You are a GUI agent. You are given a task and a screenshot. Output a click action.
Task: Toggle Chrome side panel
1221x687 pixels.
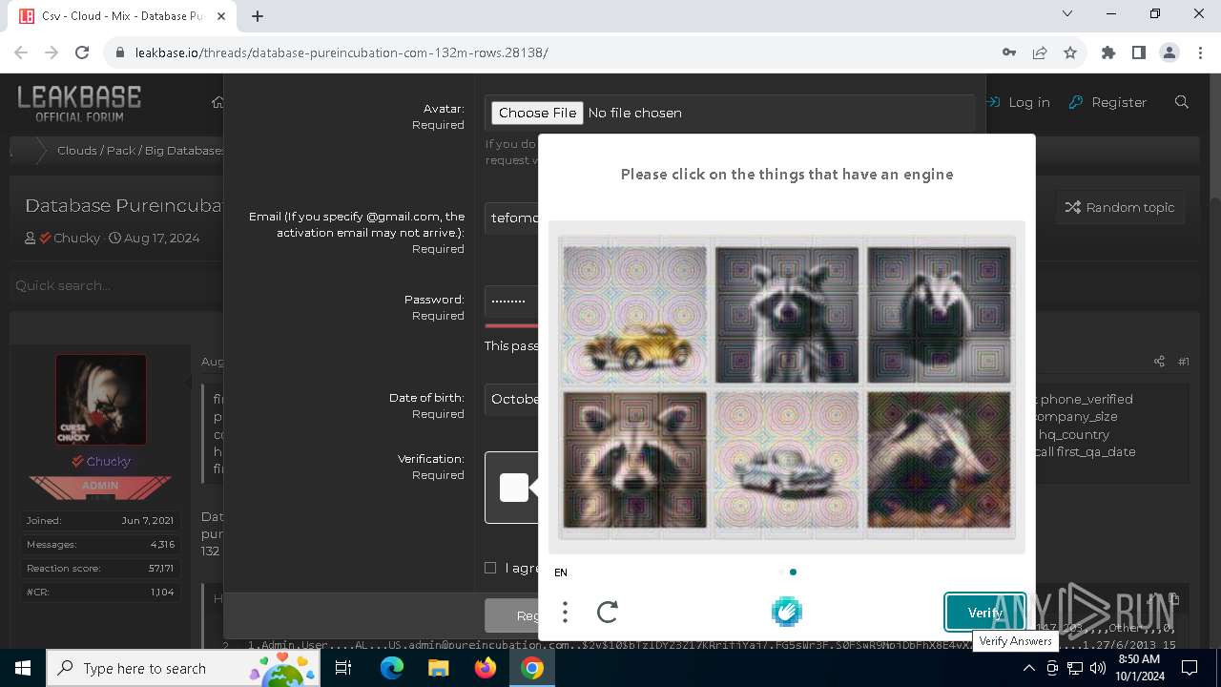click(x=1139, y=52)
